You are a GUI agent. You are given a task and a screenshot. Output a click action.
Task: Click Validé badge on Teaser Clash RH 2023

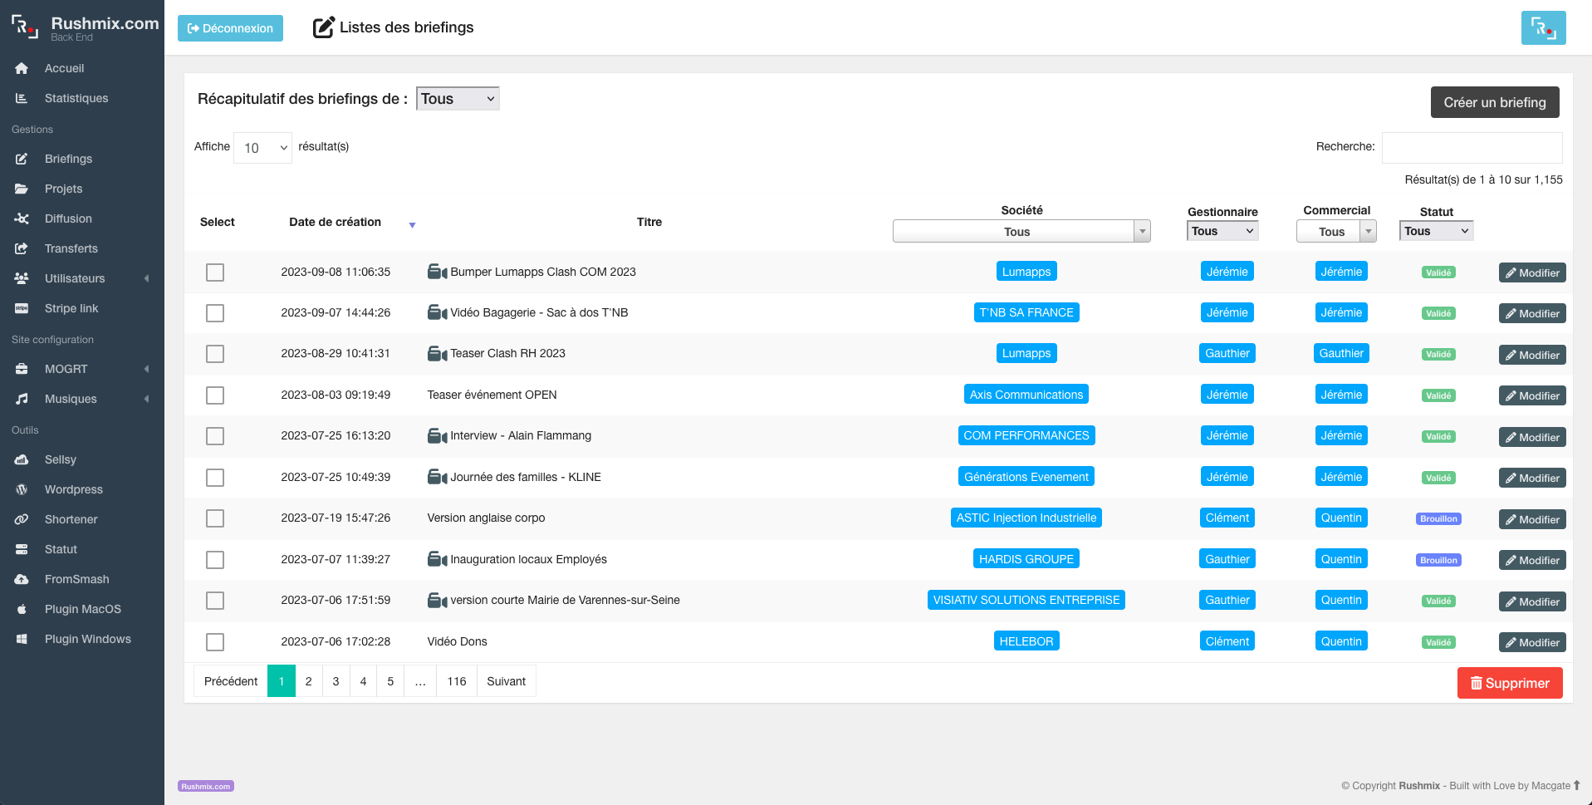coord(1438,354)
